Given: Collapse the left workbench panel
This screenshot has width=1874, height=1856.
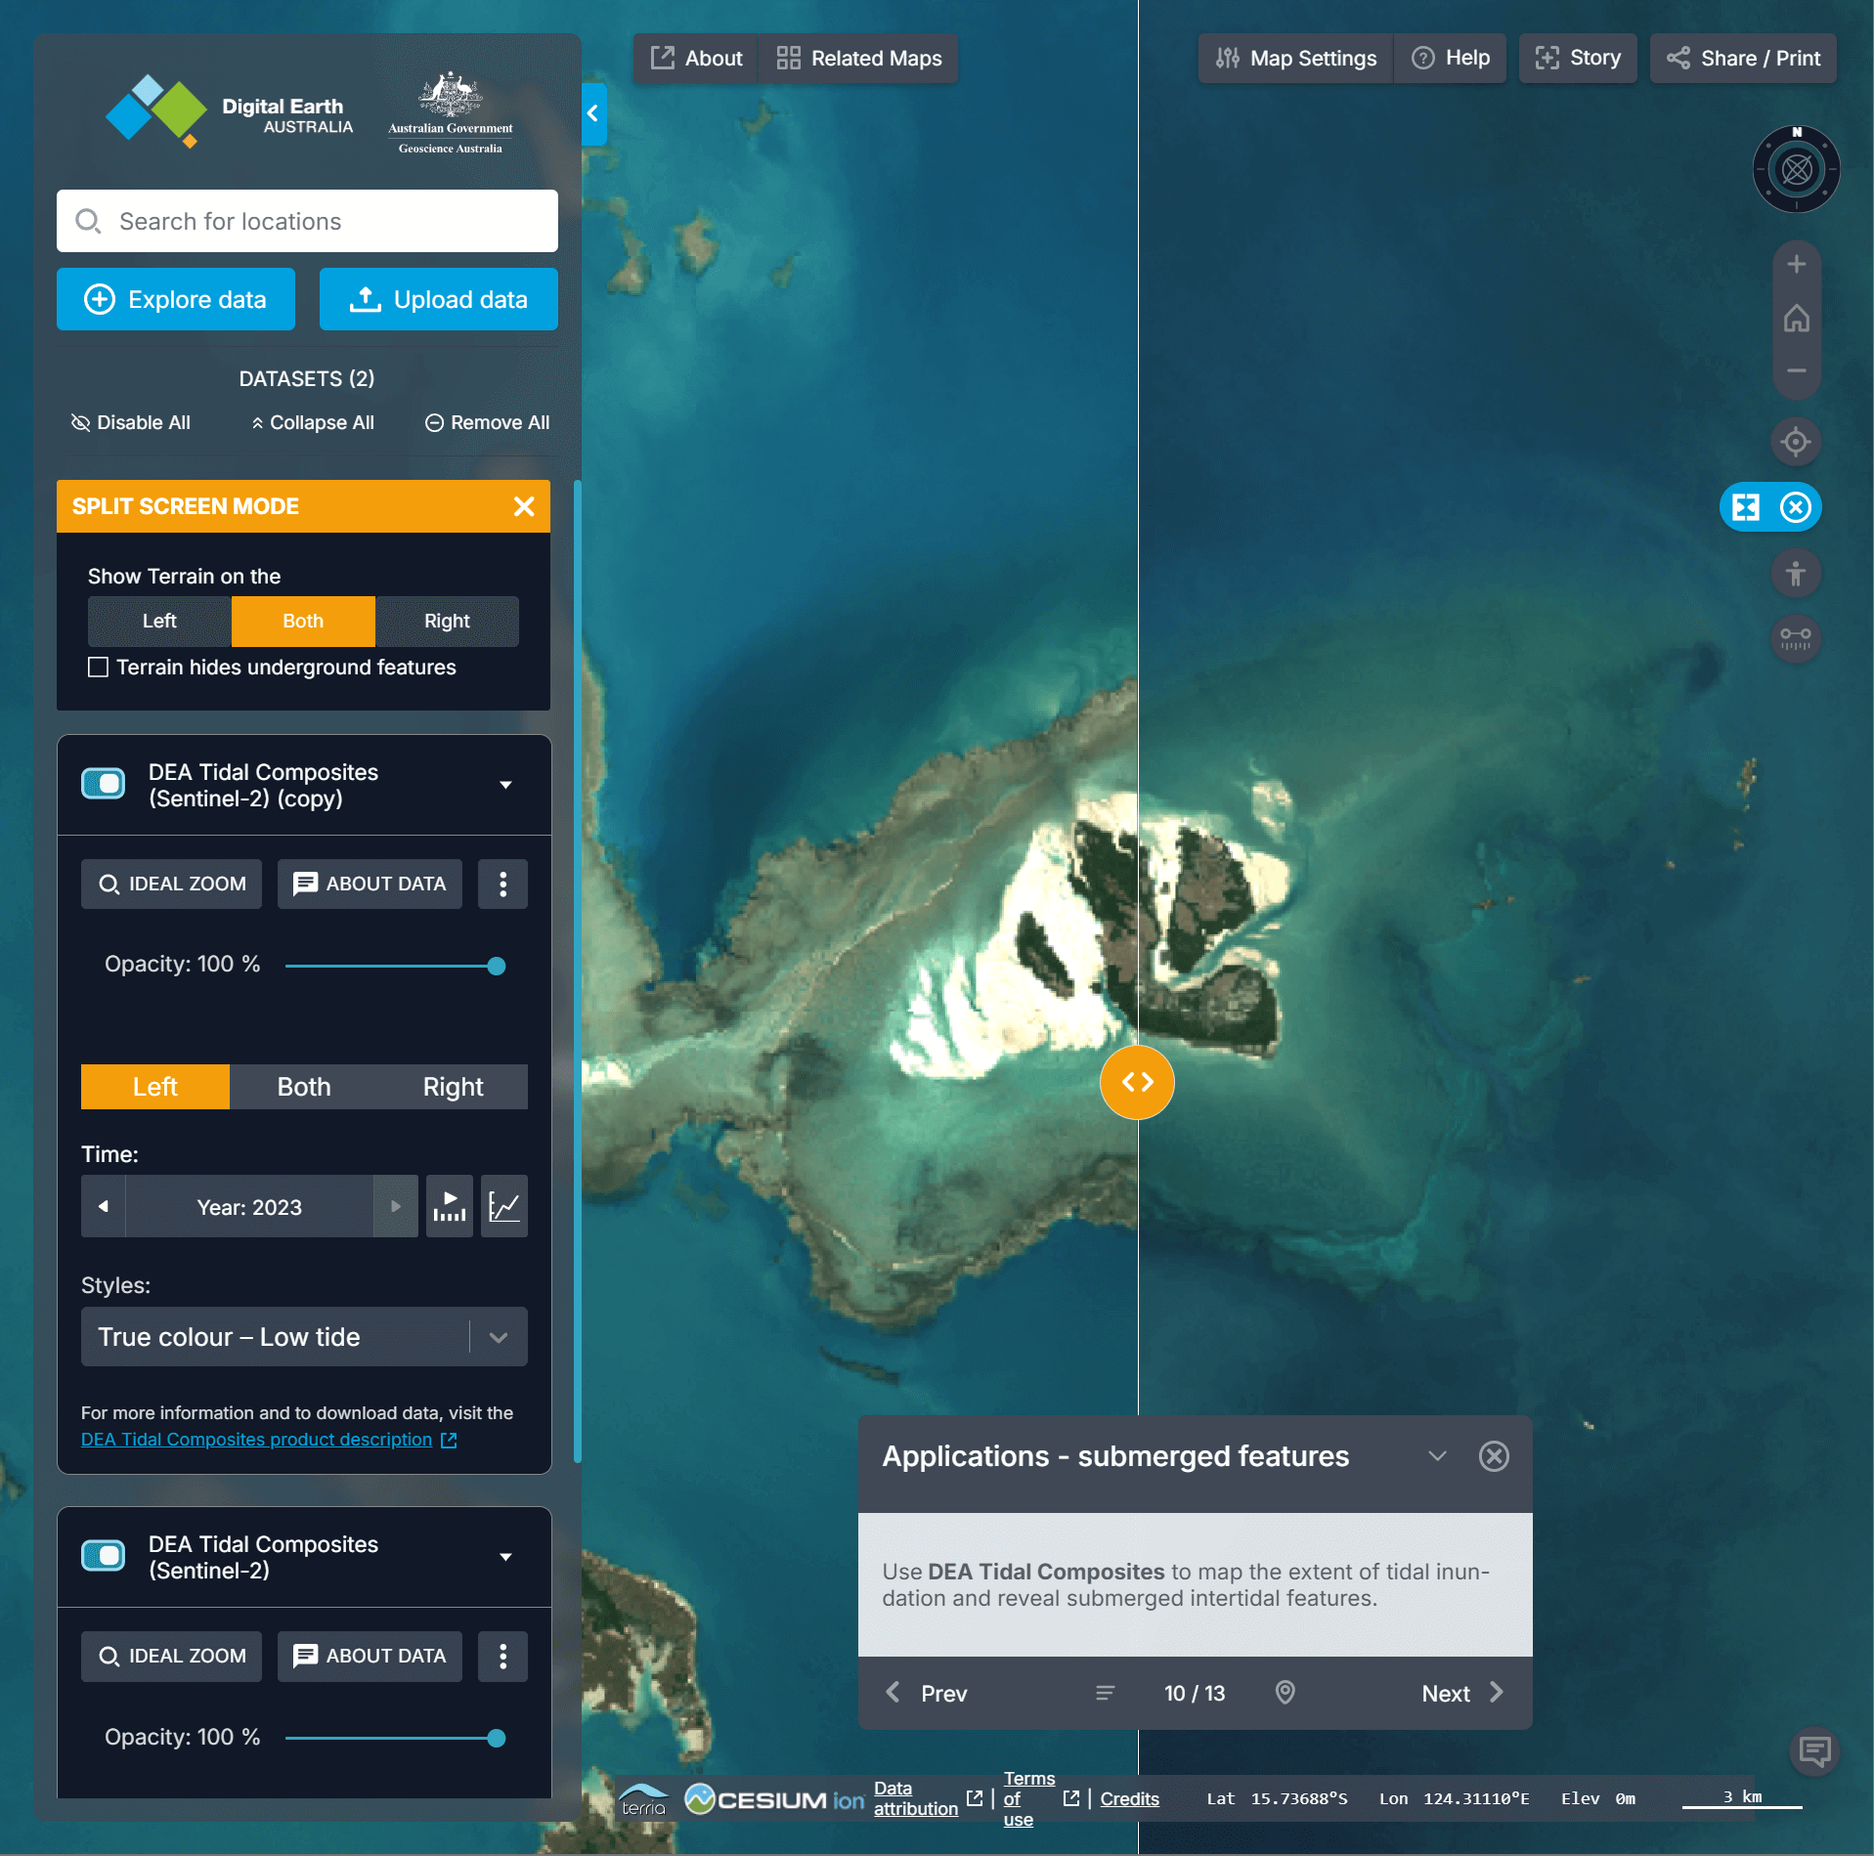Looking at the screenshot, I should coord(592,114).
